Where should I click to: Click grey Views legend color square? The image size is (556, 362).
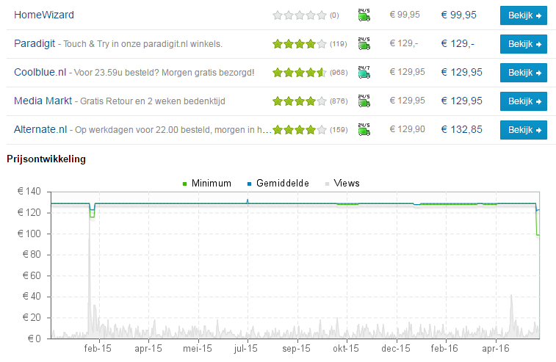click(x=327, y=184)
